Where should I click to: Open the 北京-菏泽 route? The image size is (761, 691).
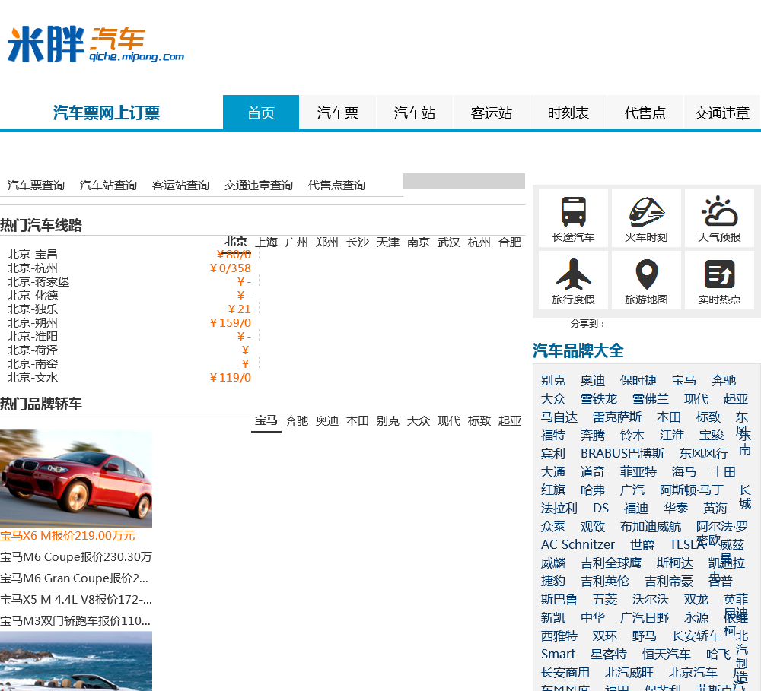(x=33, y=350)
